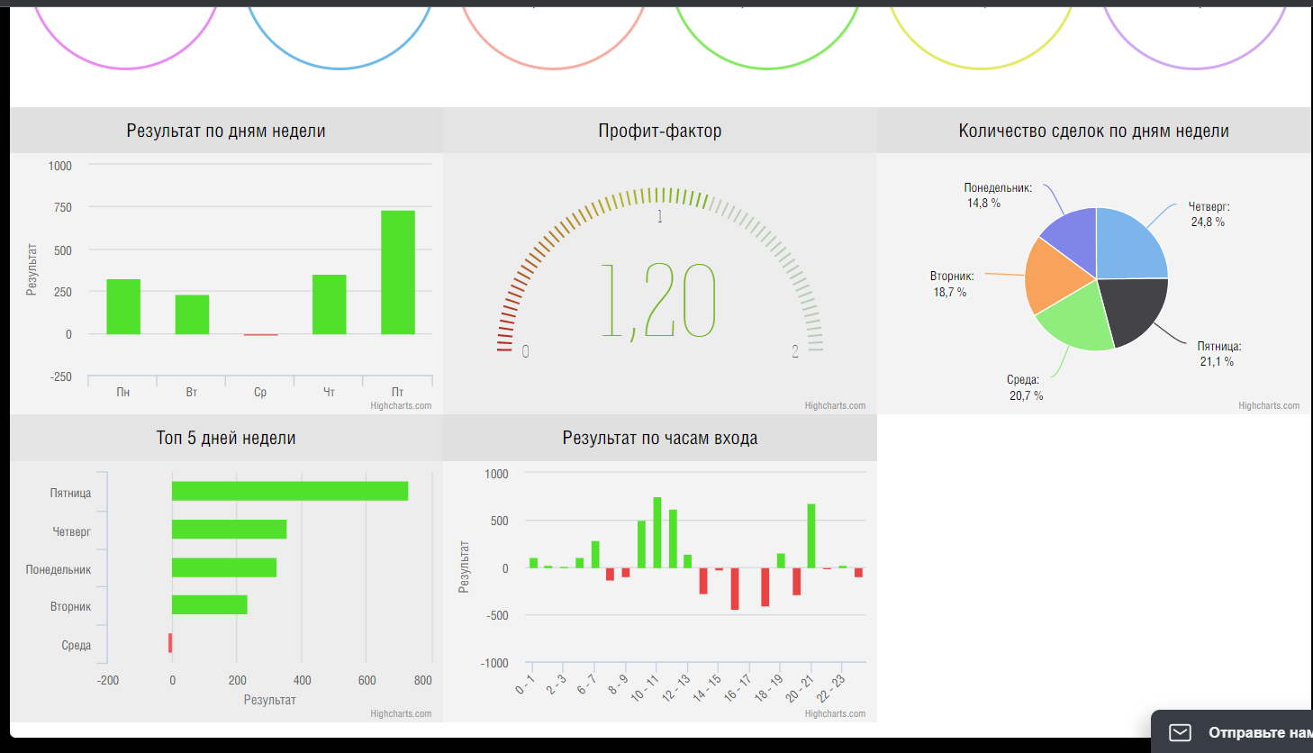Viewport: 1313px width, 753px height.
Task: Open Highcharts.com link under Профит-фактор gauge
Action: coord(835,405)
